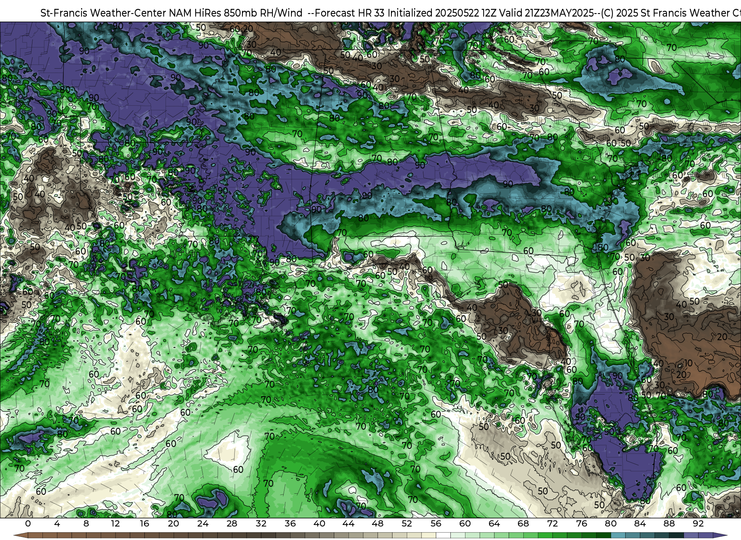
Task: Select the colorbar tick label '24'
Action: [x=203, y=523]
